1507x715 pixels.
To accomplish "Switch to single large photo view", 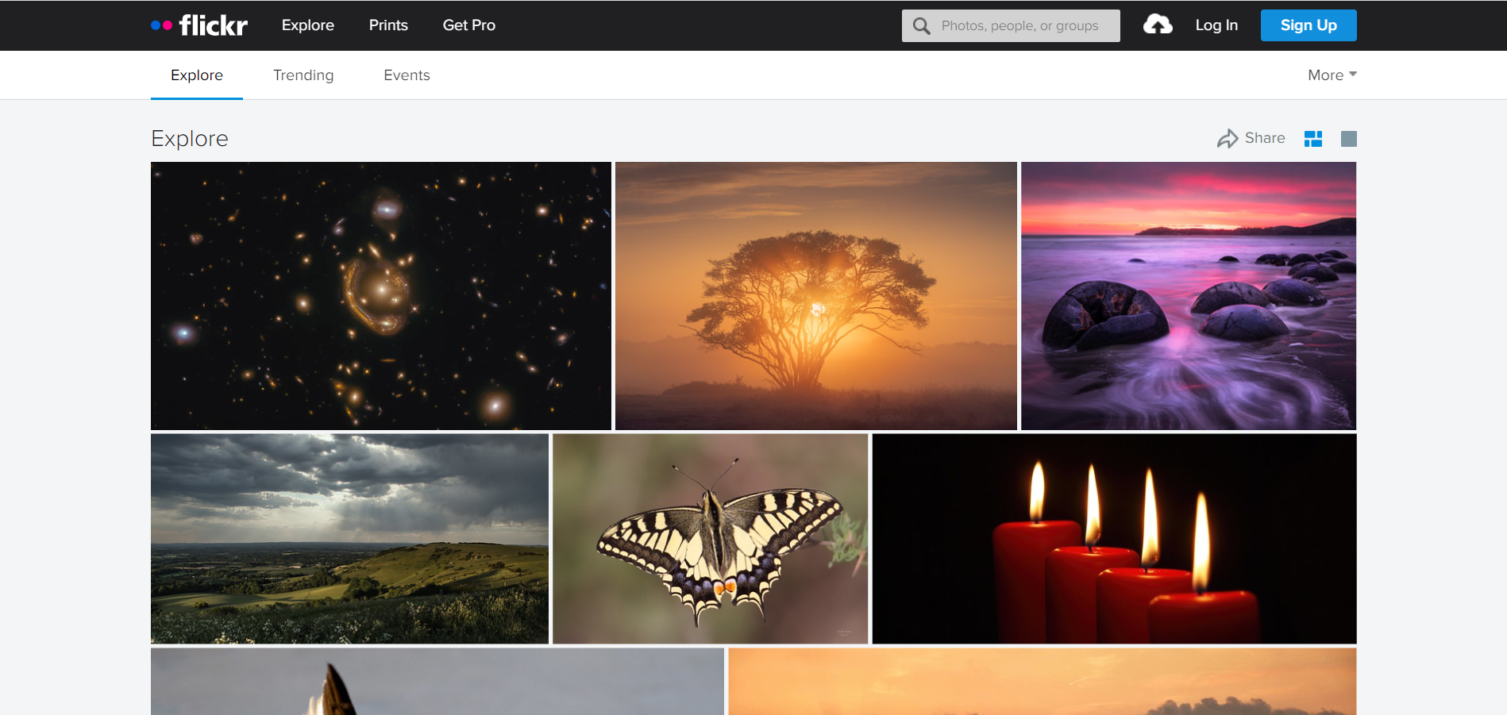I will [1348, 139].
